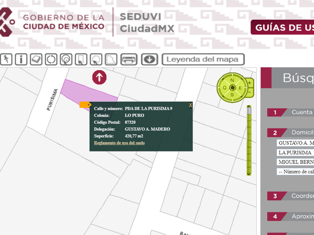
Task: Click the refresh map circular arrows icon
Action: click(x=51, y=59)
